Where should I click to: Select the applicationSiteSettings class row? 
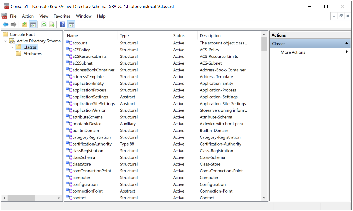[x=163, y=104]
